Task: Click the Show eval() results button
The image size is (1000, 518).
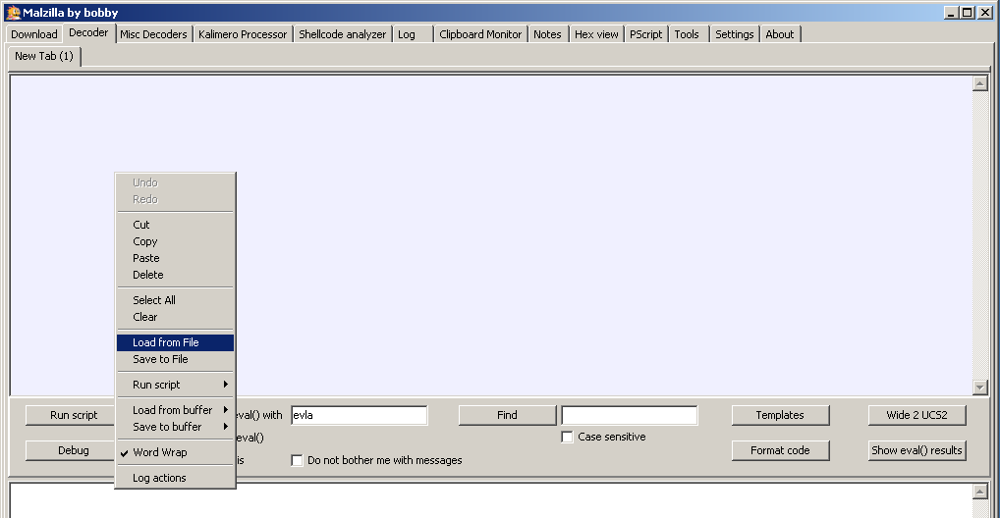Action: click(917, 450)
